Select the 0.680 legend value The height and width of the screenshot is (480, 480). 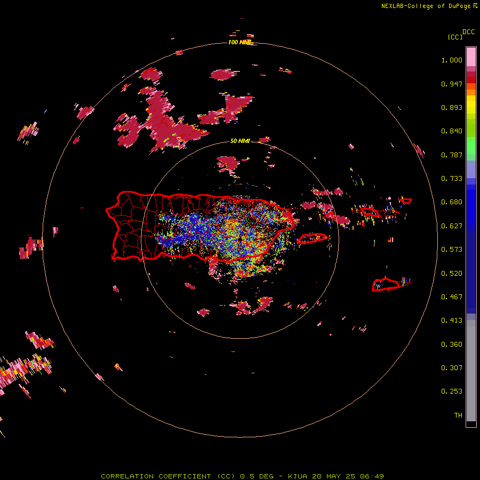pyautogui.click(x=452, y=202)
